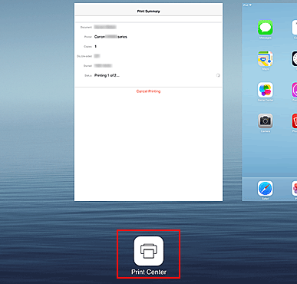Open the Print Summary app card
This screenshot has width=297, height=284.
(148, 102)
